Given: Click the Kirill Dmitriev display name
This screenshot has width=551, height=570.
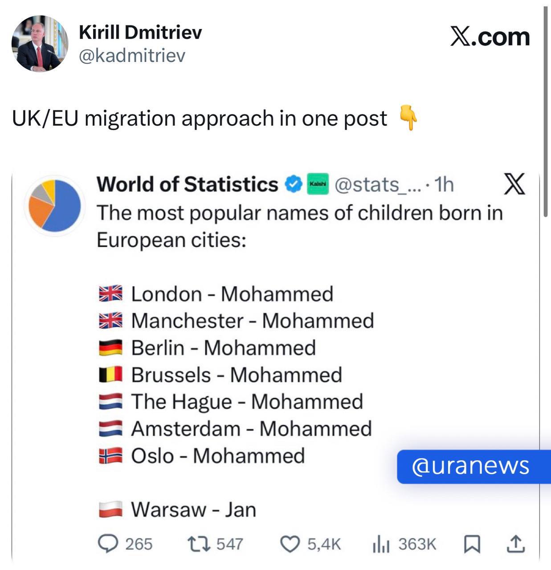Looking at the screenshot, I should (x=140, y=32).
